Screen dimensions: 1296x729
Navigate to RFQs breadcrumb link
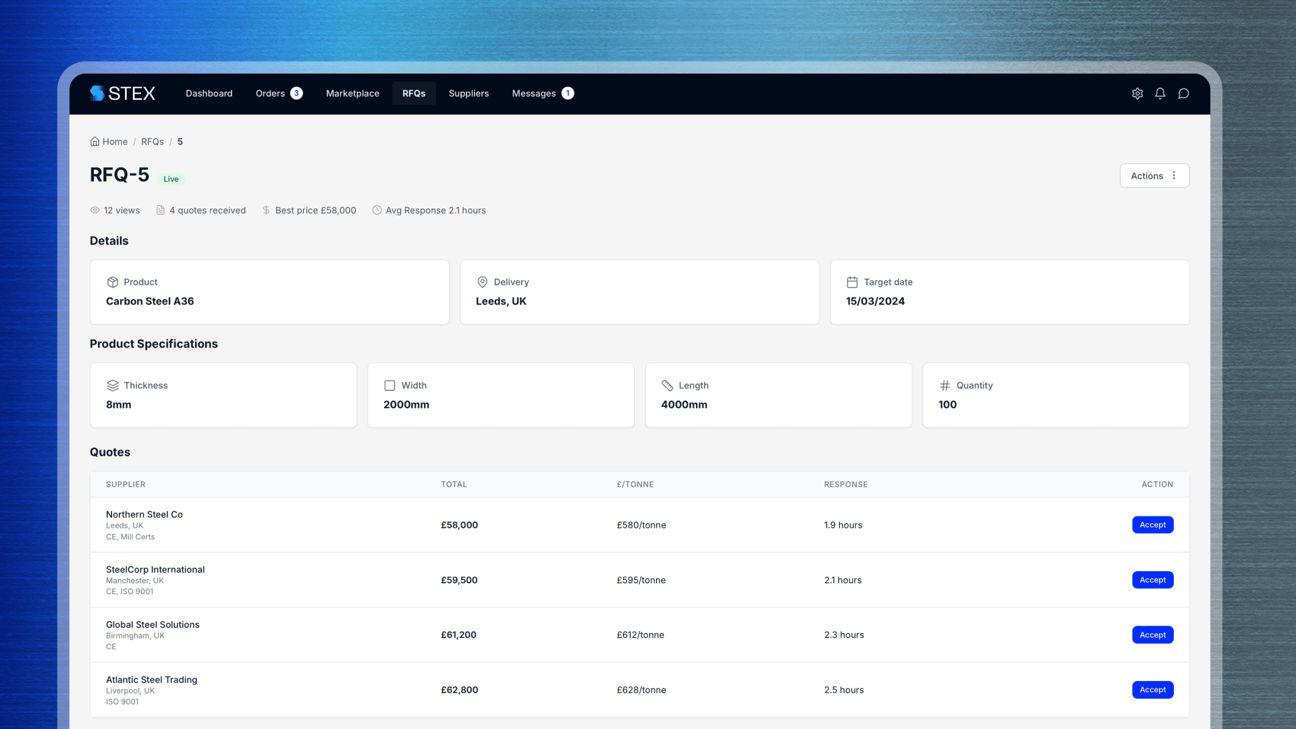tap(153, 142)
